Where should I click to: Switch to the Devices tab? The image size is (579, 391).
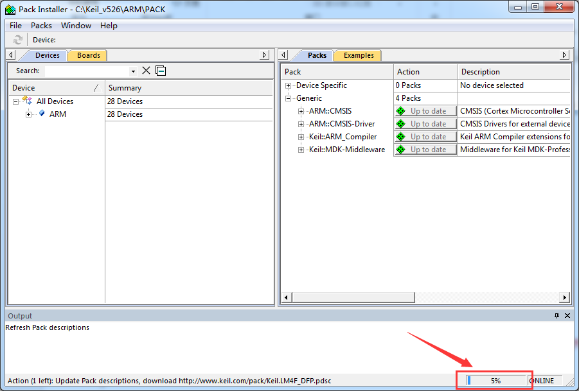(48, 55)
